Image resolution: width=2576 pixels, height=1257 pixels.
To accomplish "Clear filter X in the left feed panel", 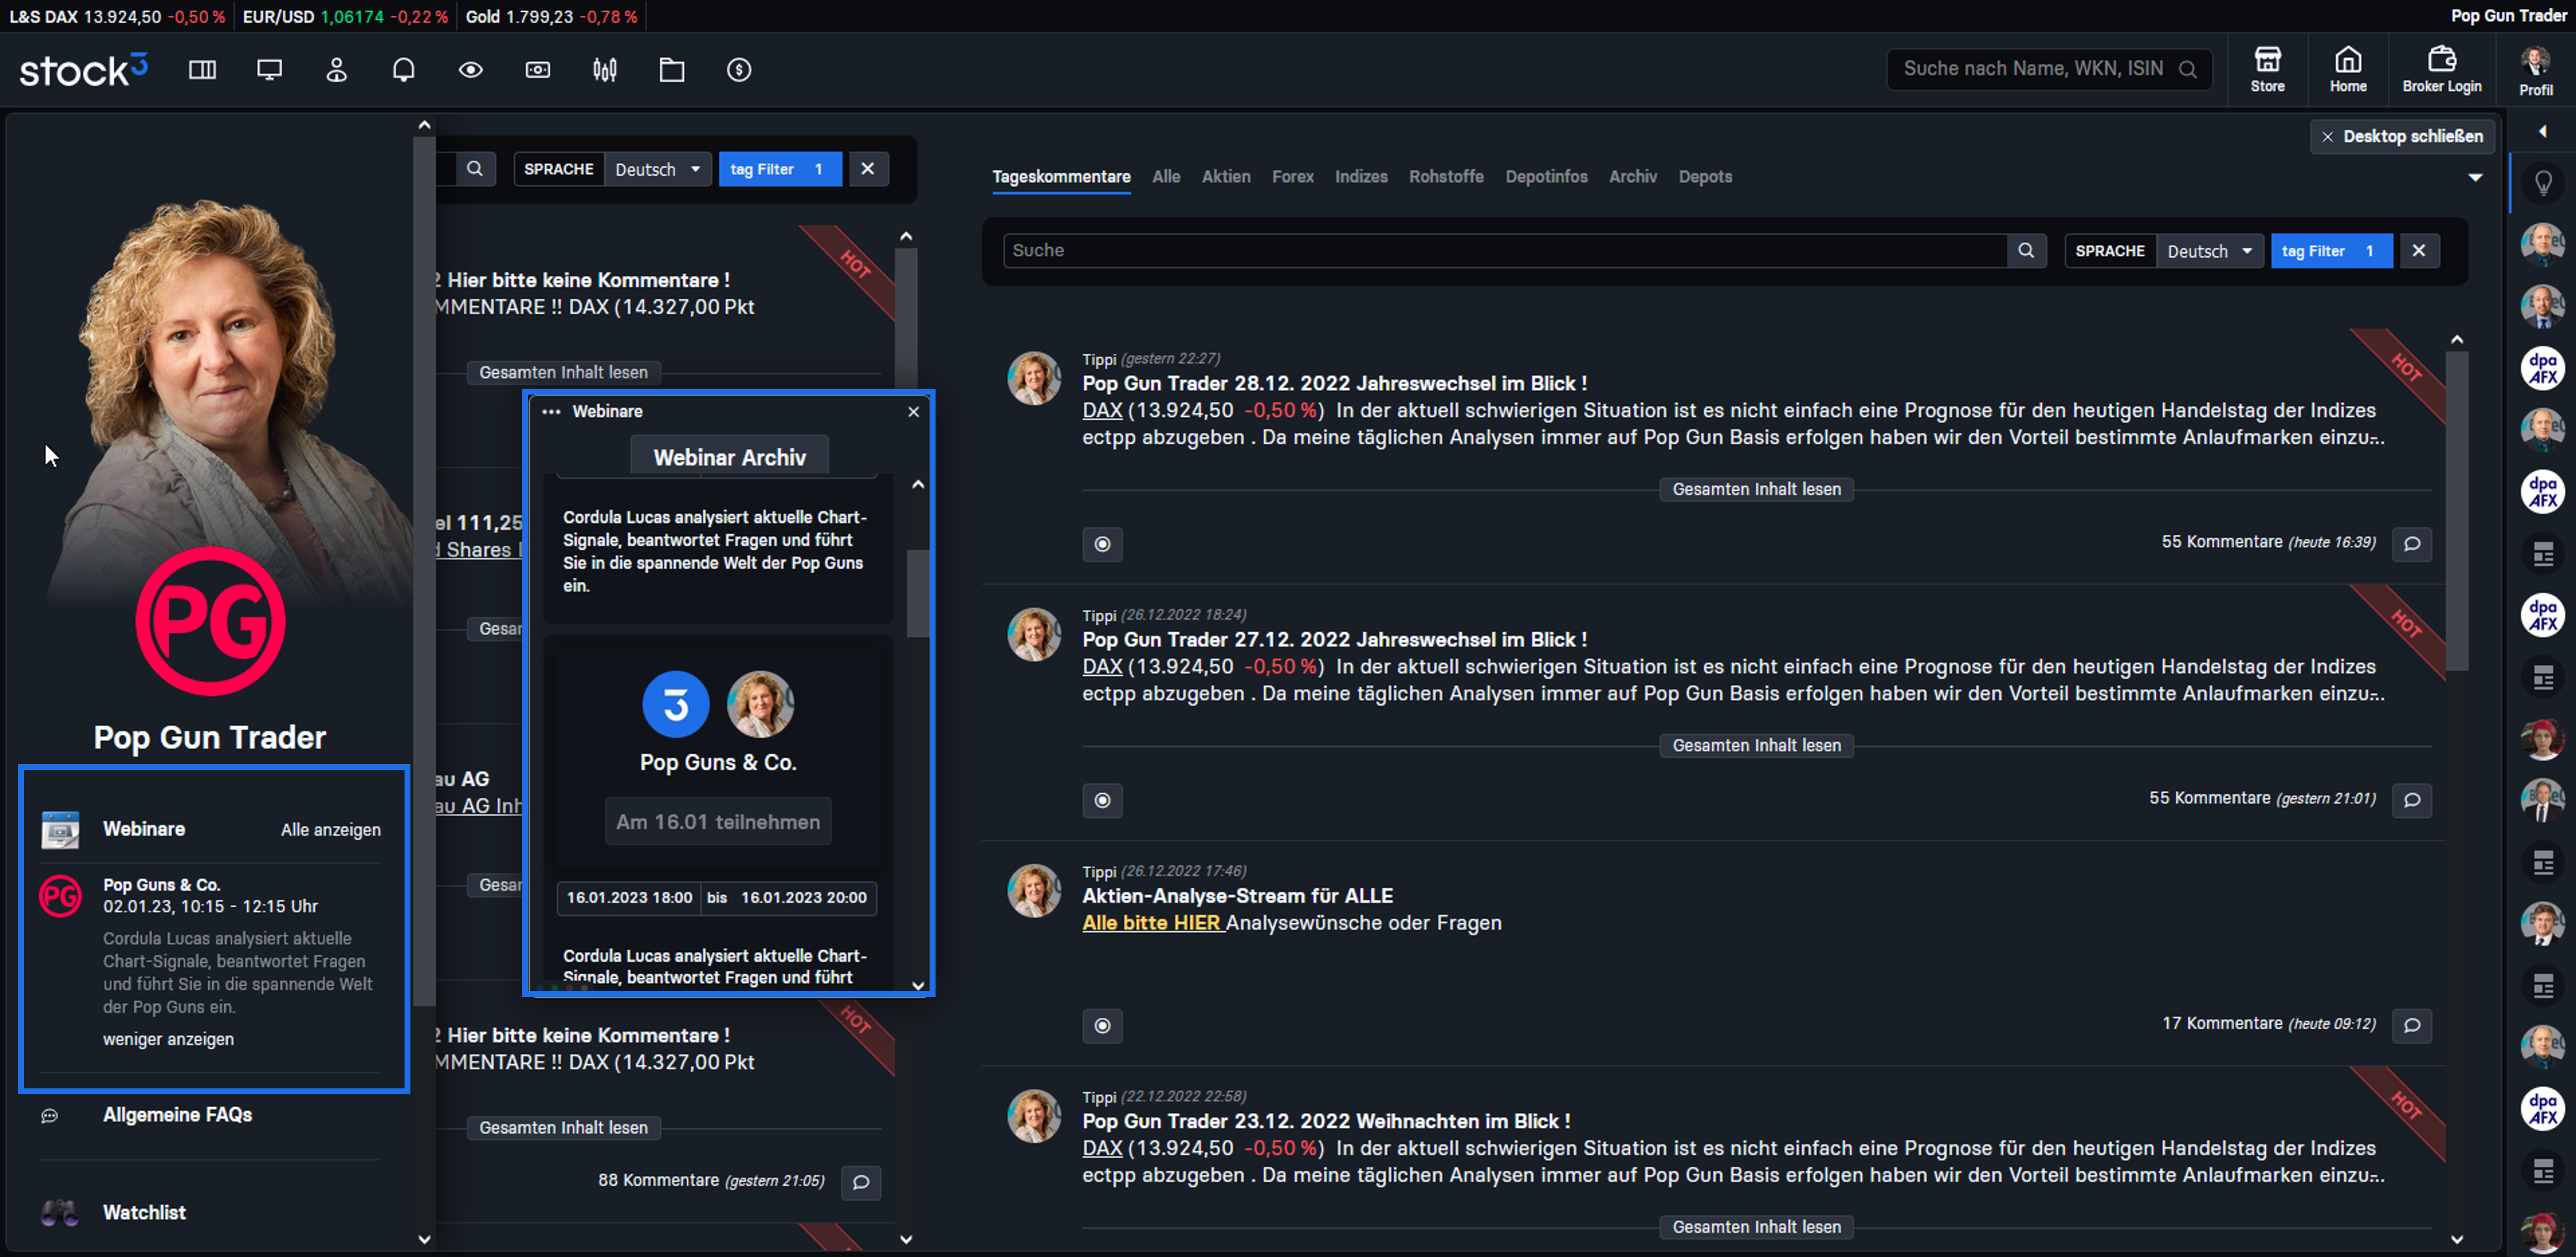I will (x=867, y=169).
